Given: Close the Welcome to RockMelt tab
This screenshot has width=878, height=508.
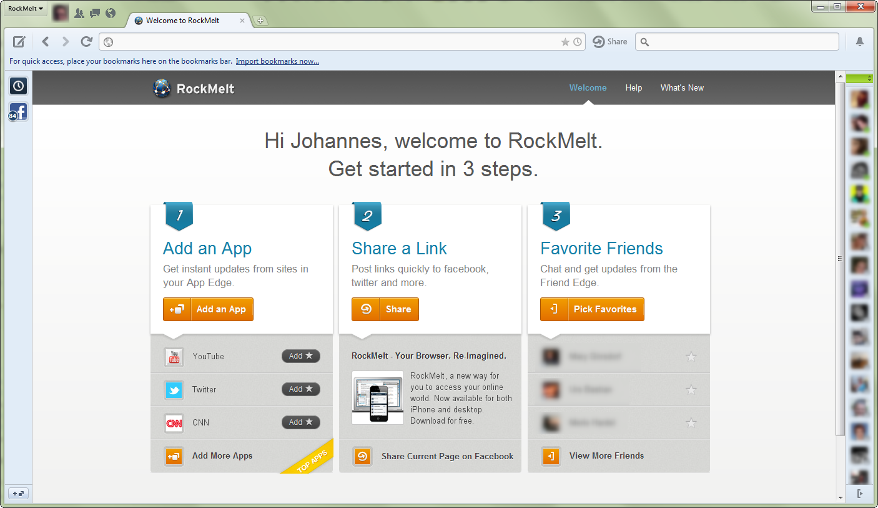Looking at the screenshot, I should pyautogui.click(x=243, y=21).
